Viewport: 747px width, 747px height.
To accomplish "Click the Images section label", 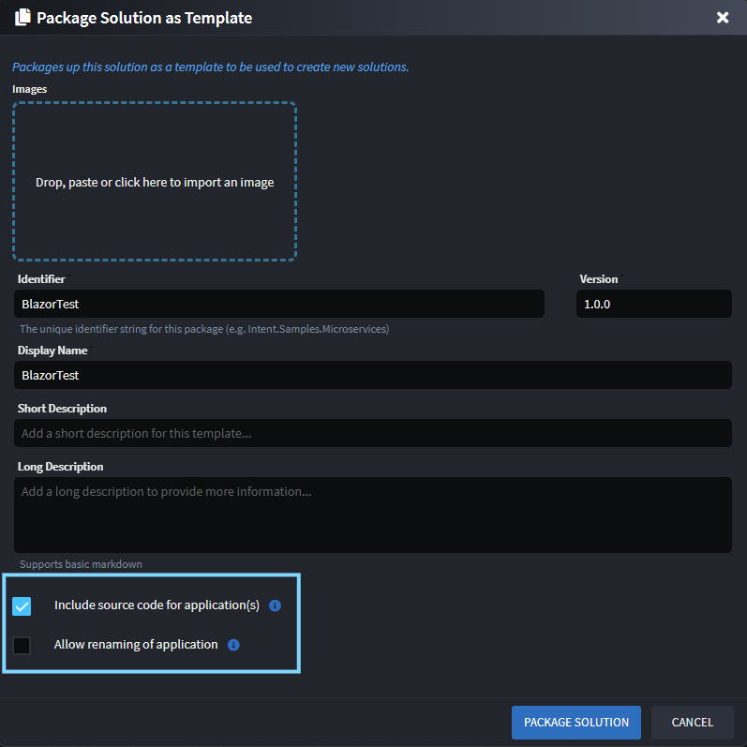I will (29, 89).
